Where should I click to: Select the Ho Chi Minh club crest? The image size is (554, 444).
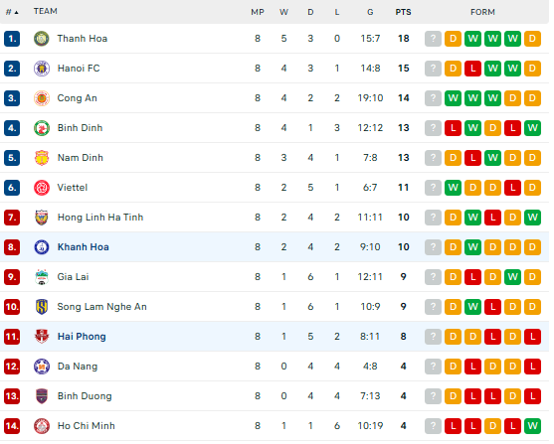tap(42, 426)
